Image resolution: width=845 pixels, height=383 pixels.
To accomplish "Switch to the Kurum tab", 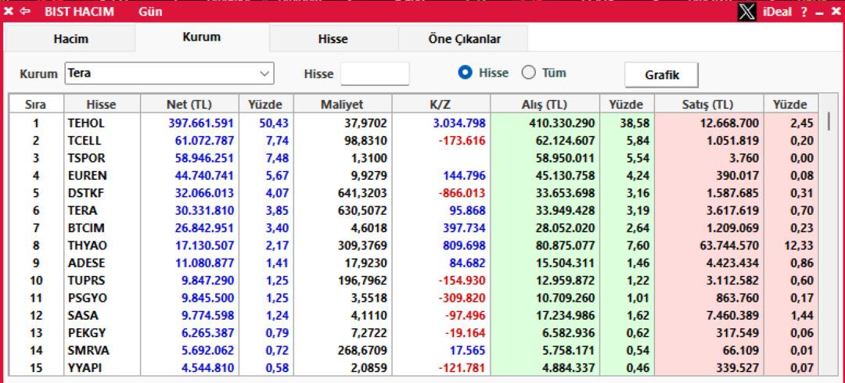I will tap(202, 38).
